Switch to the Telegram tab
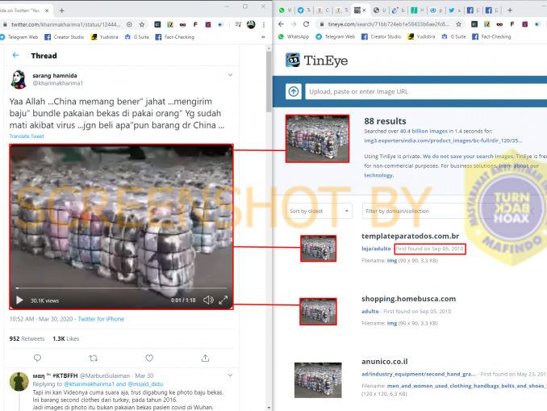The width and height of the screenshot is (547, 411). pyautogui.click(x=304, y=10)
